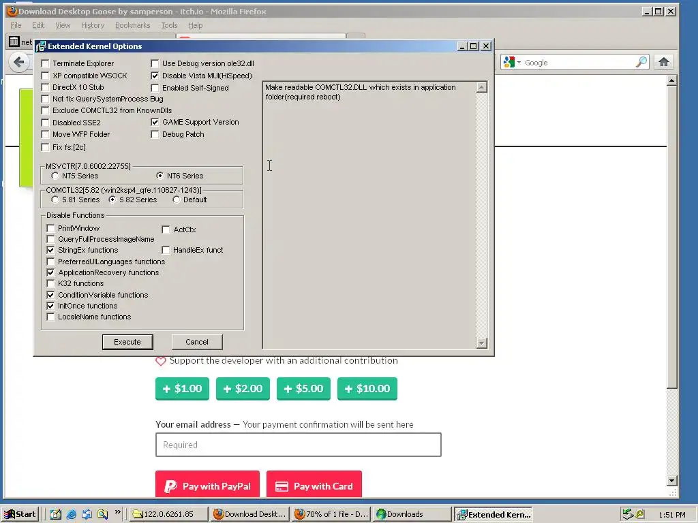Toggle Move WFP Folder checkbox
698x523 pixels.
pos(46,134)
